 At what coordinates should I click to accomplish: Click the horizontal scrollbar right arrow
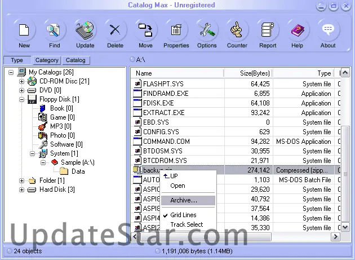click(335, 237)
